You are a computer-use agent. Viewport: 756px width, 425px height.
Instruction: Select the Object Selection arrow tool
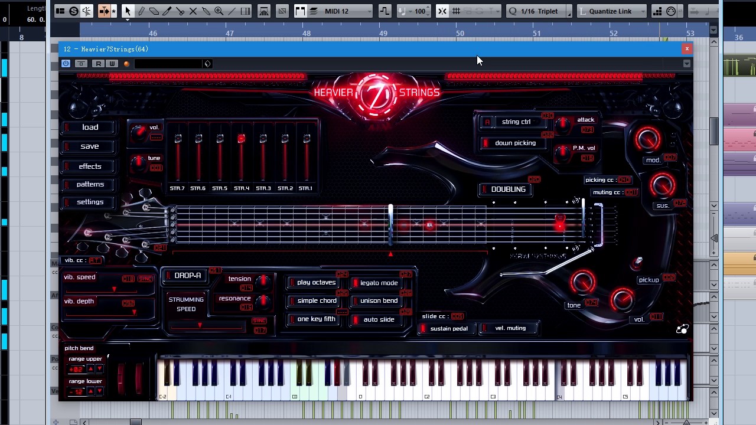[128, 11]
